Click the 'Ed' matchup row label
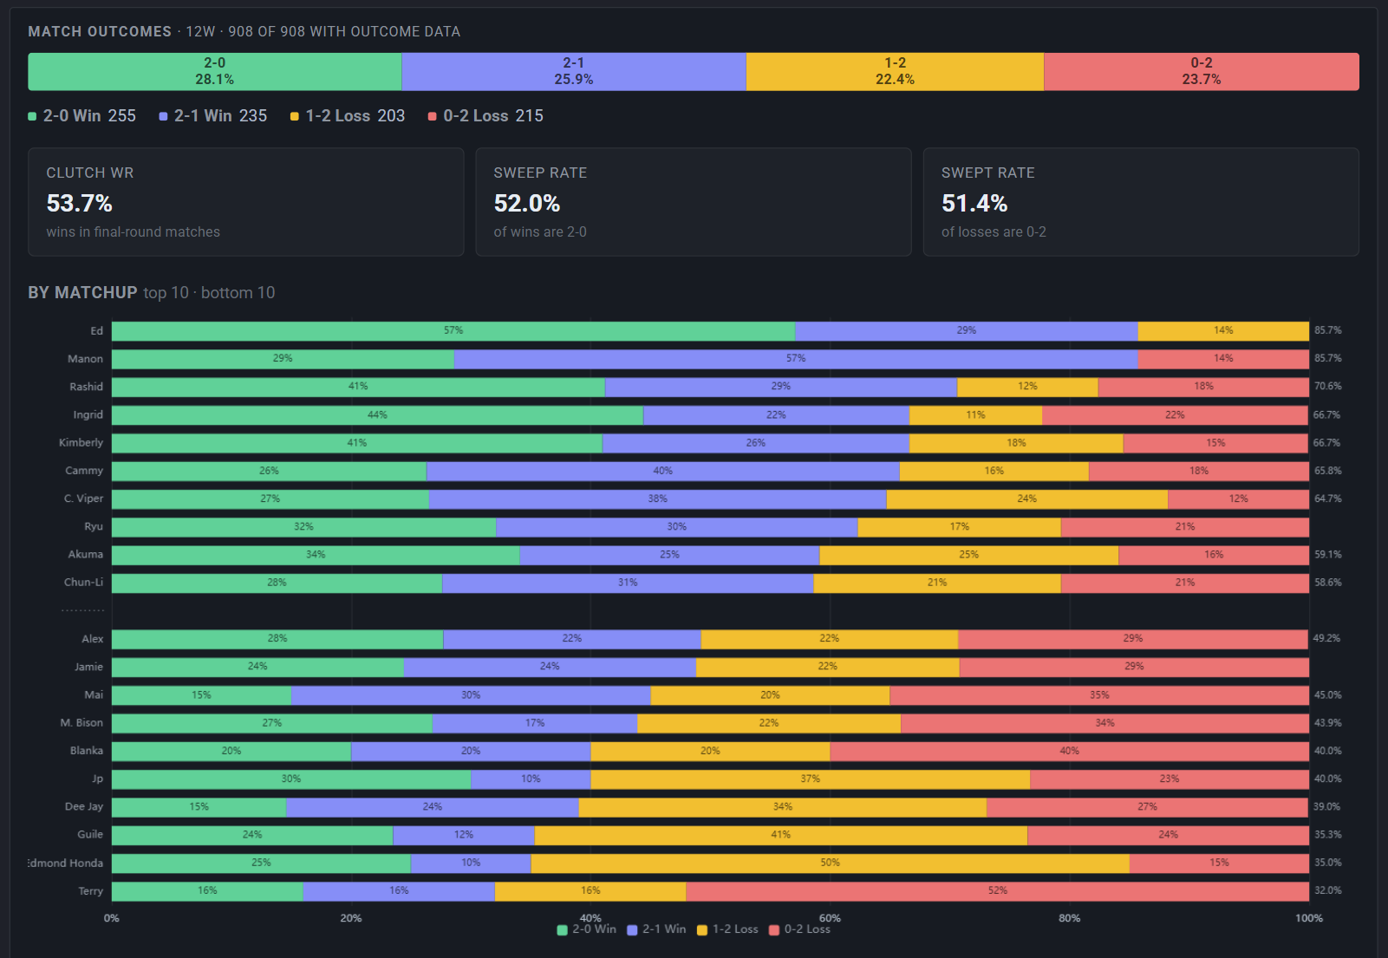 [96, 331]
